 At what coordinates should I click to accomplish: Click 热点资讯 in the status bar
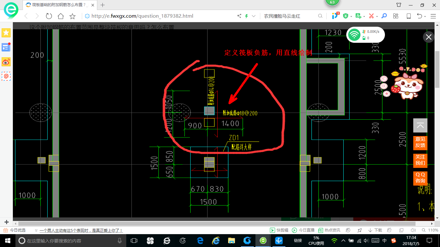click(329, 230)
